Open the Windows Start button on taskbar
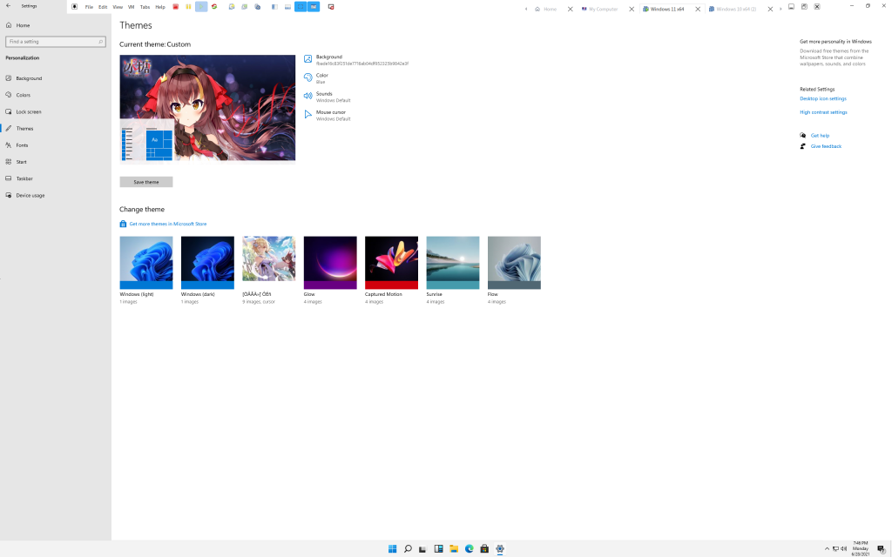Screen dimensions: 892x557 tap(393, 549)
